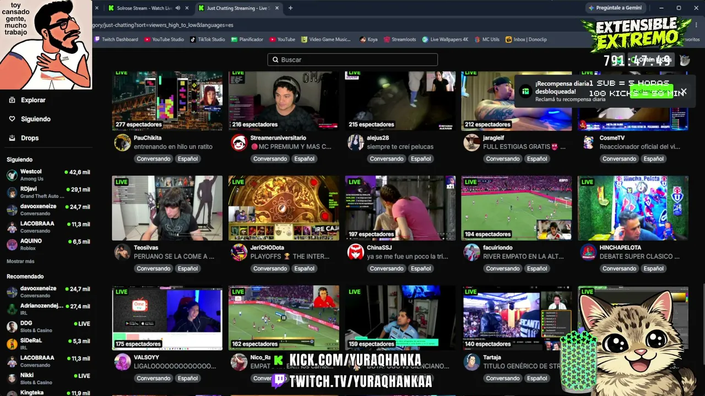
Task: Open ChinaSSJ's channel avatar
Action: 356,252
